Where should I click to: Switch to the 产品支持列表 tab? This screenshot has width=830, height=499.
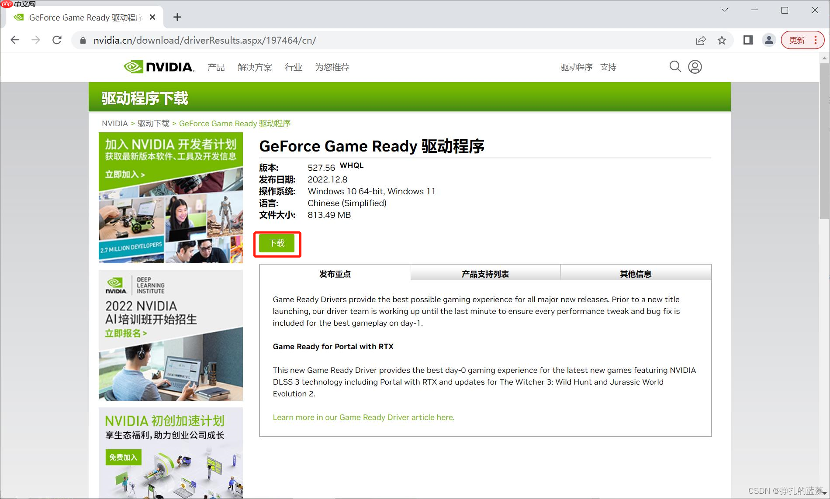pyautogui.click(x=485, y=273)
